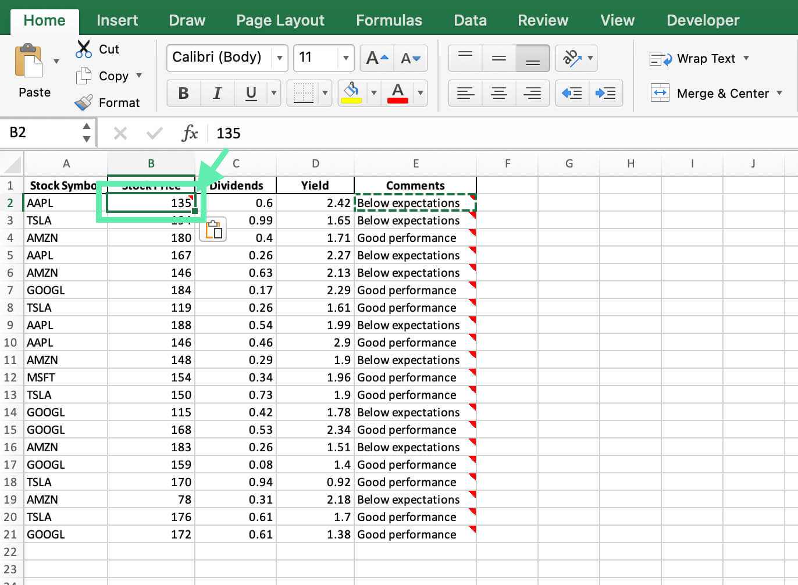Decrease font size with small A icon

coord(411,58)
